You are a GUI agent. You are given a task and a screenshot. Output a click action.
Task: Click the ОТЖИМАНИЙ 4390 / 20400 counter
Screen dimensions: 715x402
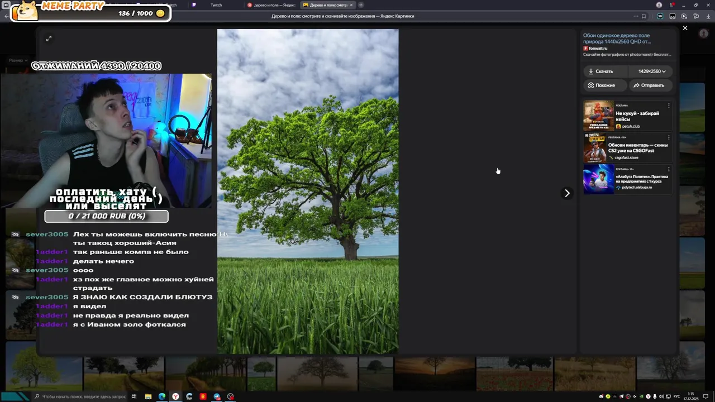tap(96, 66)
